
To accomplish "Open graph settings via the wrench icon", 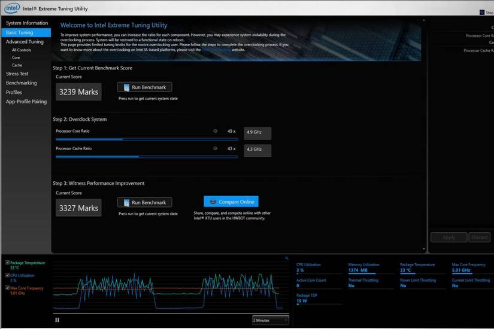I will [286, 258].
